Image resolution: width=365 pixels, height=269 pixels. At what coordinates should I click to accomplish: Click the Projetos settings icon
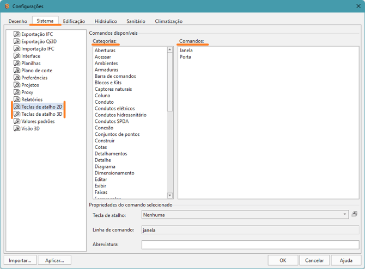point(17,85)
